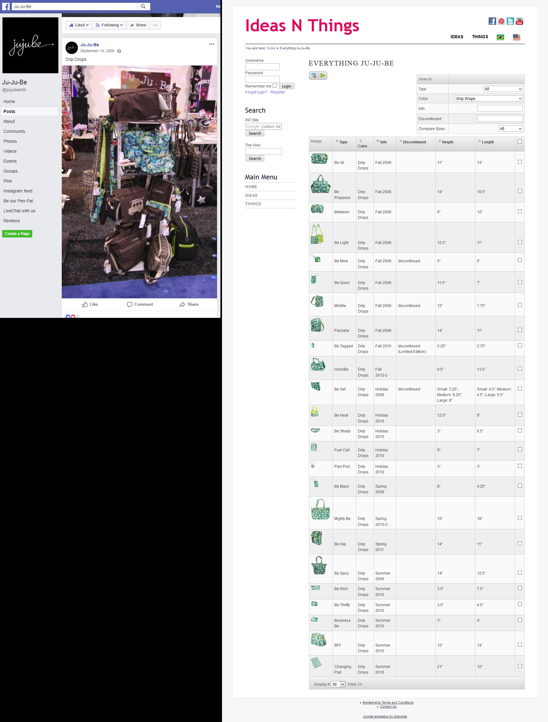This screenshot has width=548, height=722.
Task: Open the page actions ellipsis button
Action: click(x=155, y=25)
